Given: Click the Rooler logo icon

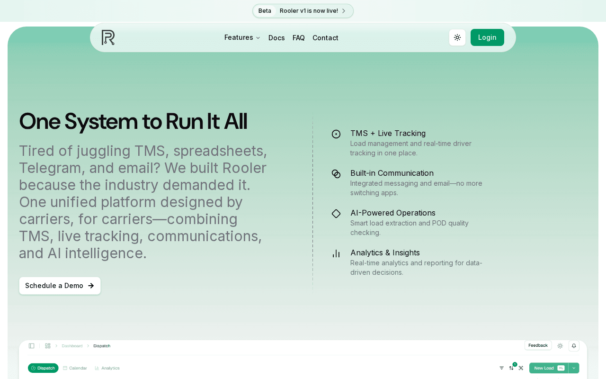Looking at the screenshot, I should coord(108,37).
